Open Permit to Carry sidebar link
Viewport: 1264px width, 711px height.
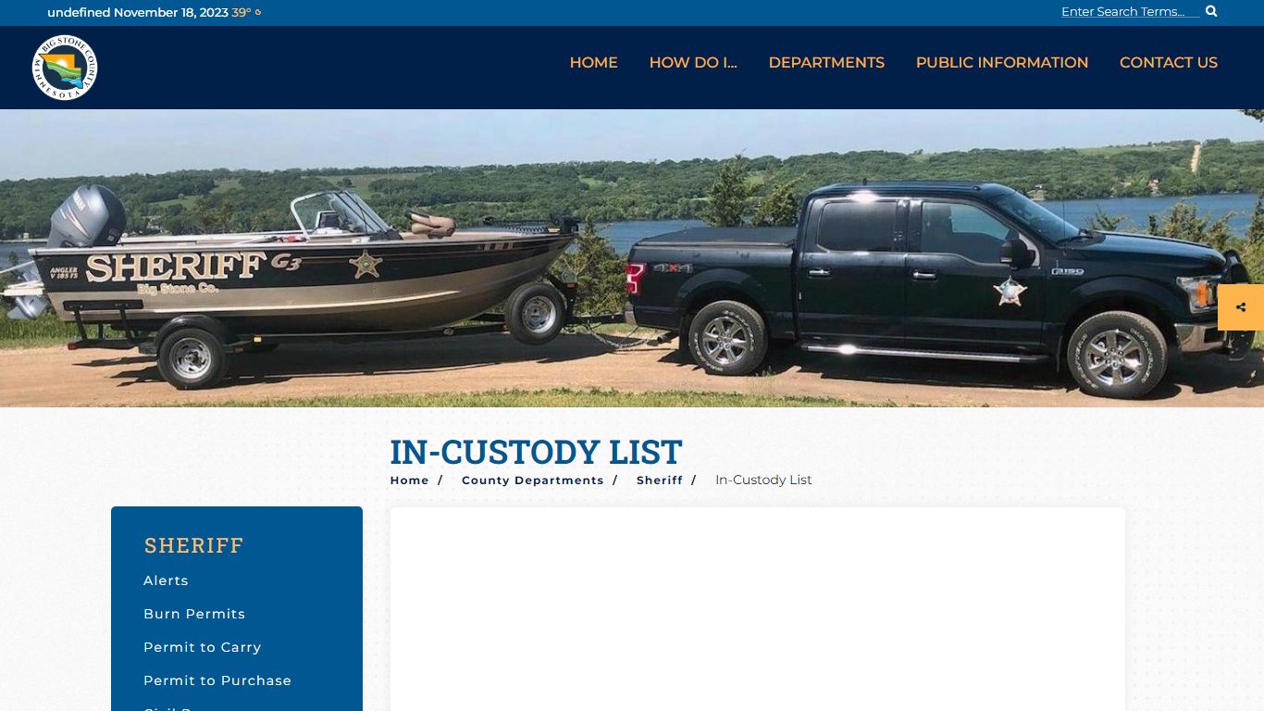(203, 647)
